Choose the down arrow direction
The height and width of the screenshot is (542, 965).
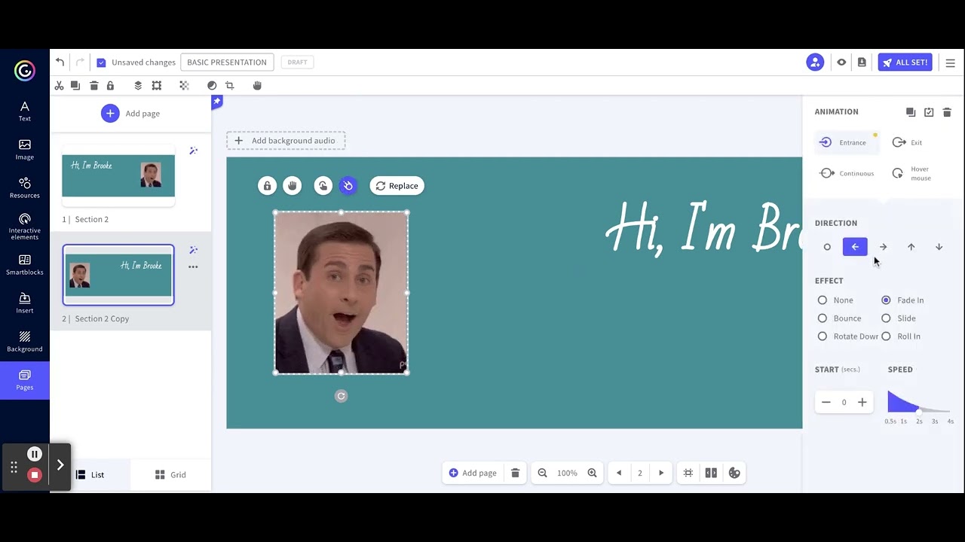click(939, 247)
